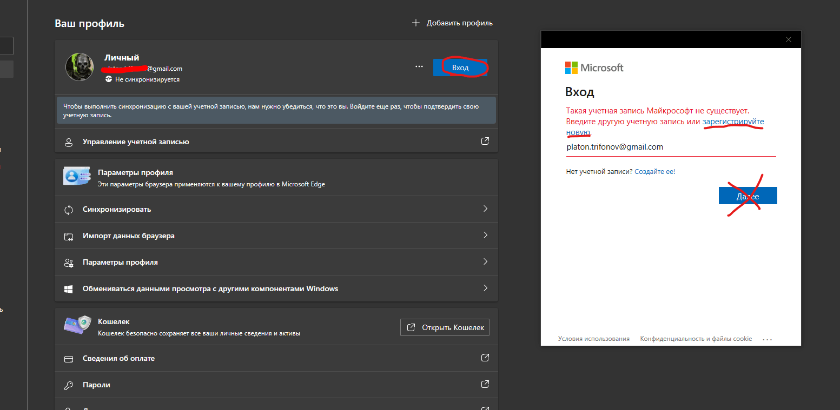840x410 pixels.
Task: Click the Windows logo icon in the list
Action: point(69,289)
